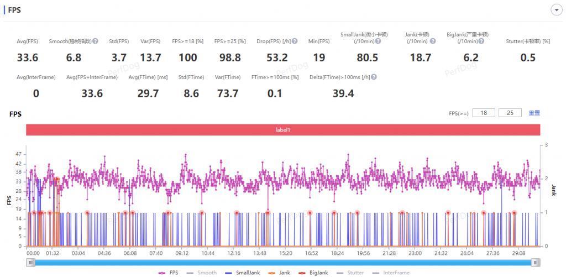Open help icon beside Drop(FPS) metric
566x277 pixels.
coord(295,41)
